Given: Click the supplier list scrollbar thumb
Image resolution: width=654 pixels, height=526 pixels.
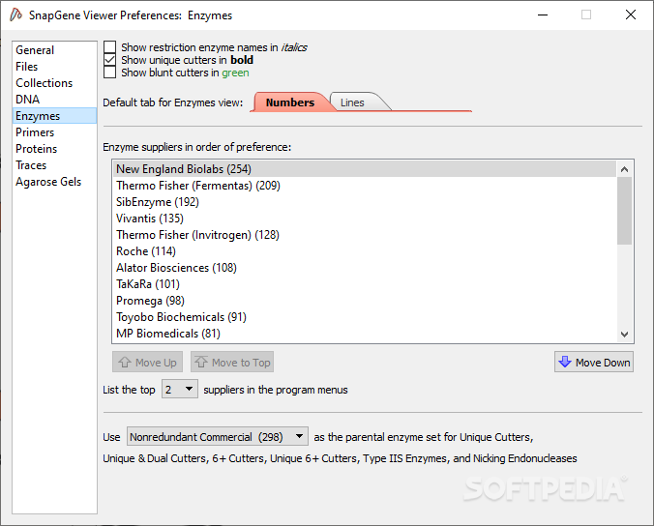Looking at the screenshot, I should coord(624,211).
